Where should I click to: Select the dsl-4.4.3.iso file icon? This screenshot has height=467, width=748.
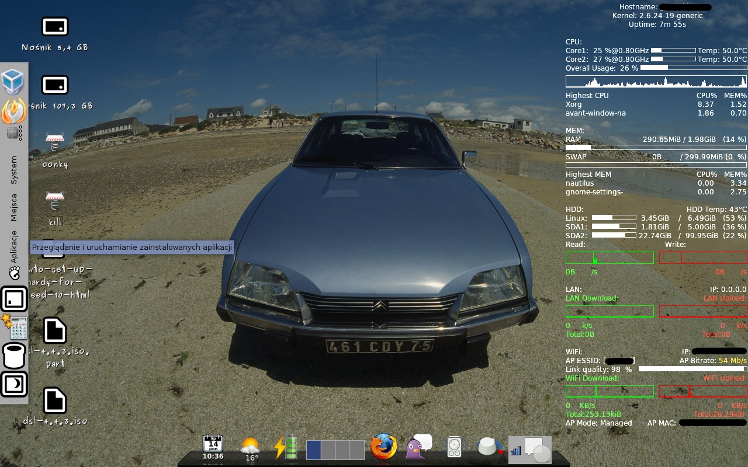tap(55, 400)
